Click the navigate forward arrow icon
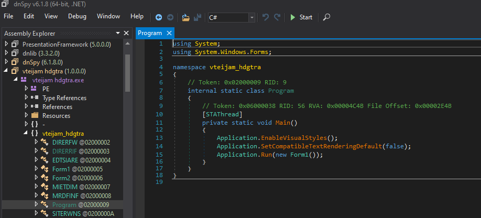This screenshot has width=481, height=218. click(x=170, y=17)
